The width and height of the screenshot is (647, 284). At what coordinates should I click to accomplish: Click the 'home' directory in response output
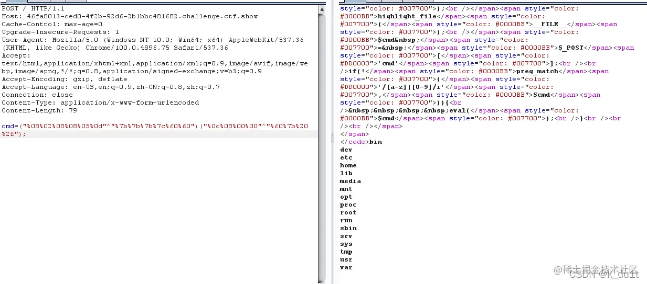348,165
